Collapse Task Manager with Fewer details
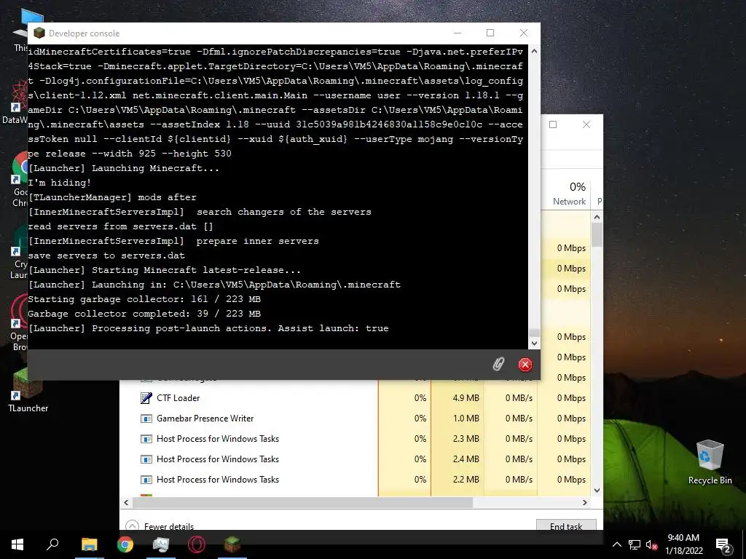Image resolution: width=746 pixels, height=559 pixels. [x=160, y=526]
